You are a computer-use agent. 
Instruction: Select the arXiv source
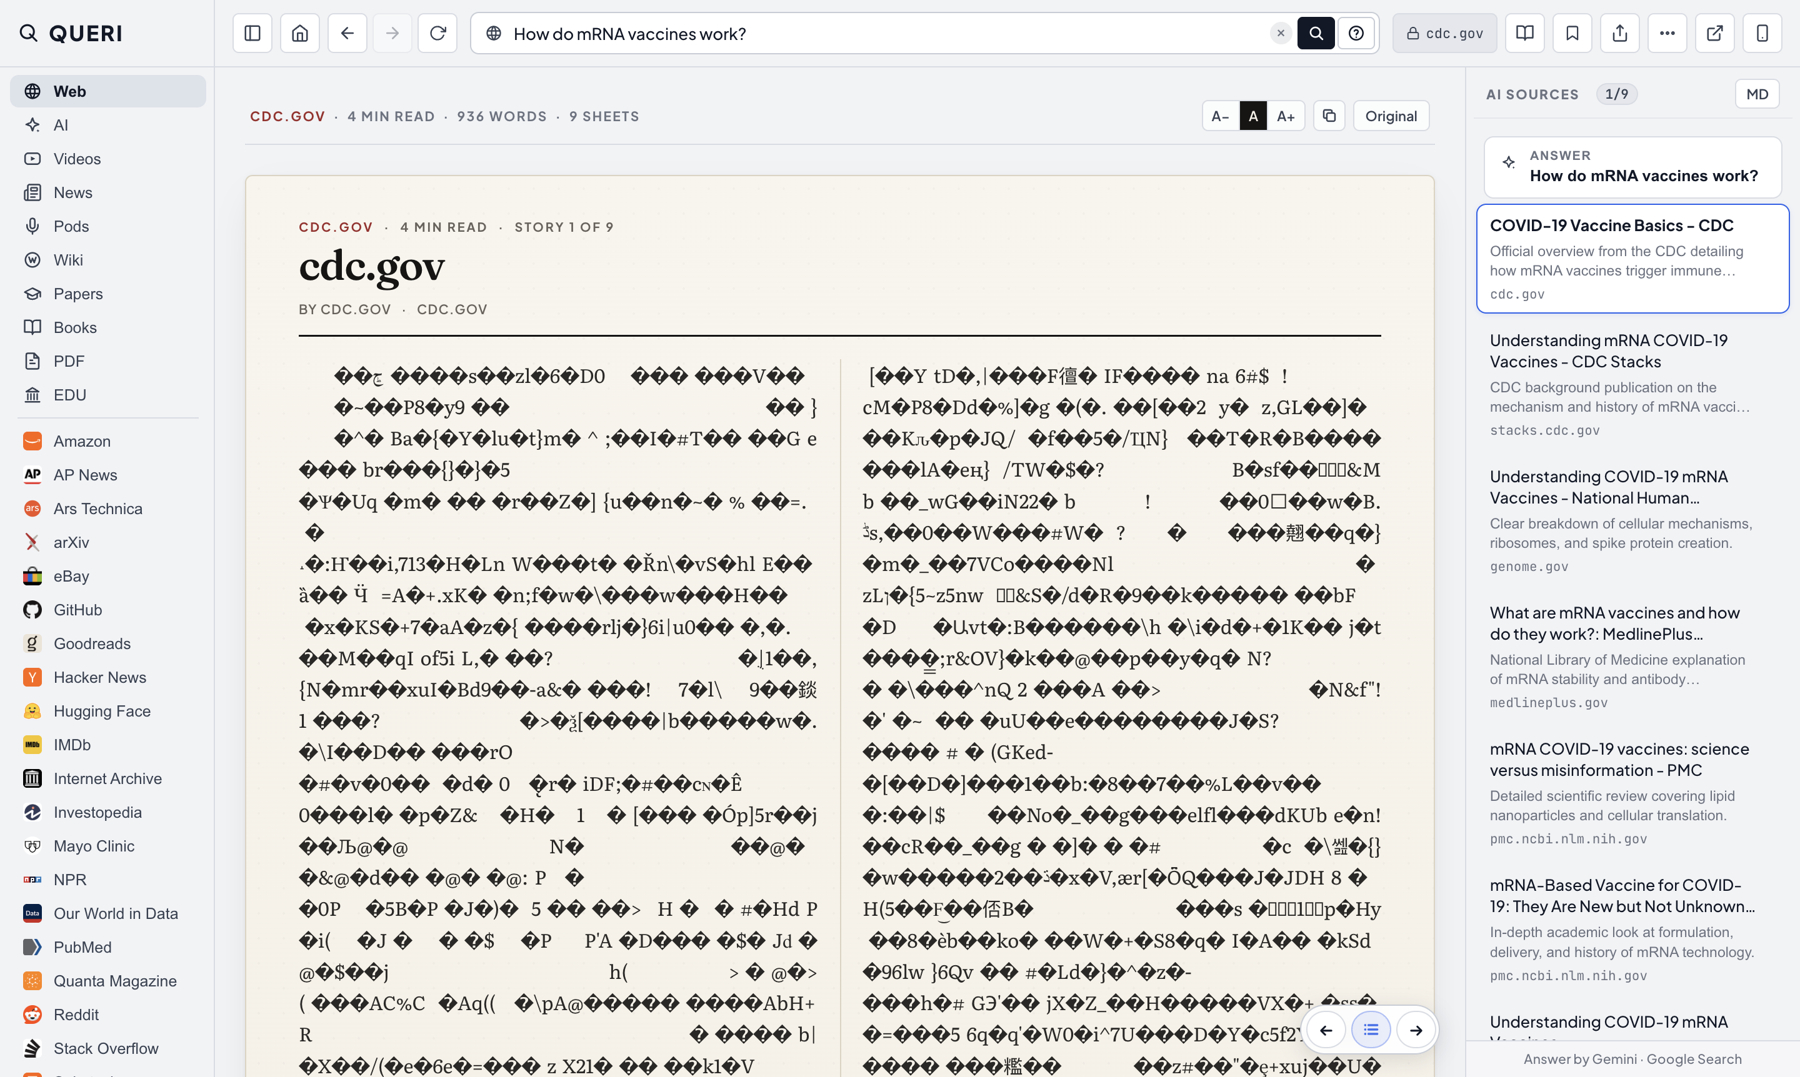(107, 542)
